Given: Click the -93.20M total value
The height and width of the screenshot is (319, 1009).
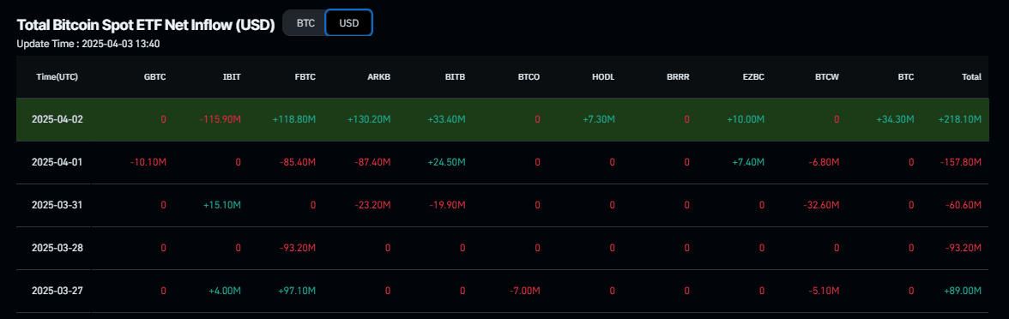Looking at the screenshot, I should pyautogui.click(x=964, y=248).
